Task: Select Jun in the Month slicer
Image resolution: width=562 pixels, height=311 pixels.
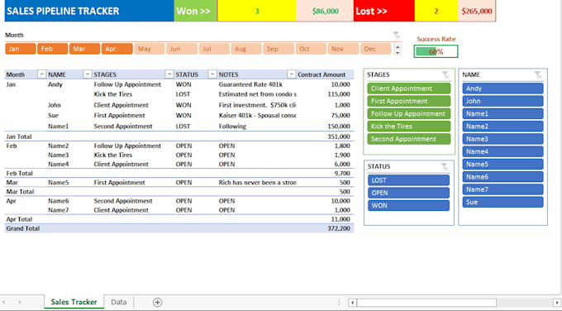Action: [181, 49]
